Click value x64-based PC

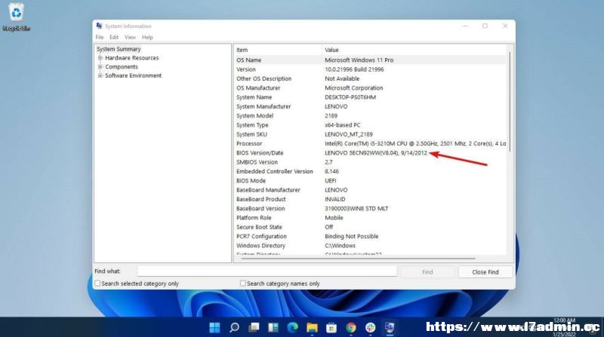click(x=343, y=125)
